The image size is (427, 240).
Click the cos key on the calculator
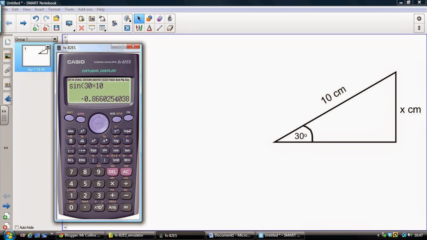(116, 150)
